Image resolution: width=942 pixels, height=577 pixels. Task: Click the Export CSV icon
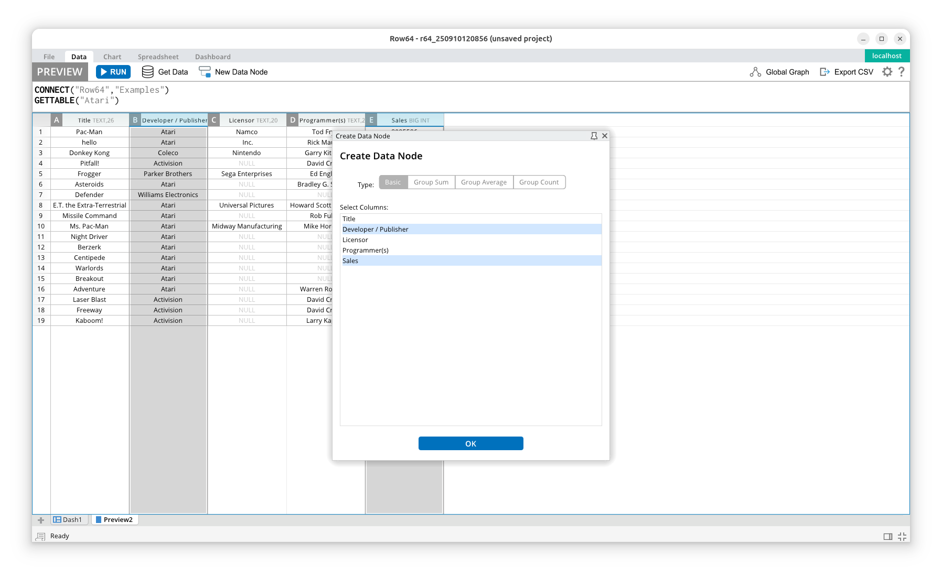[825, 72]
